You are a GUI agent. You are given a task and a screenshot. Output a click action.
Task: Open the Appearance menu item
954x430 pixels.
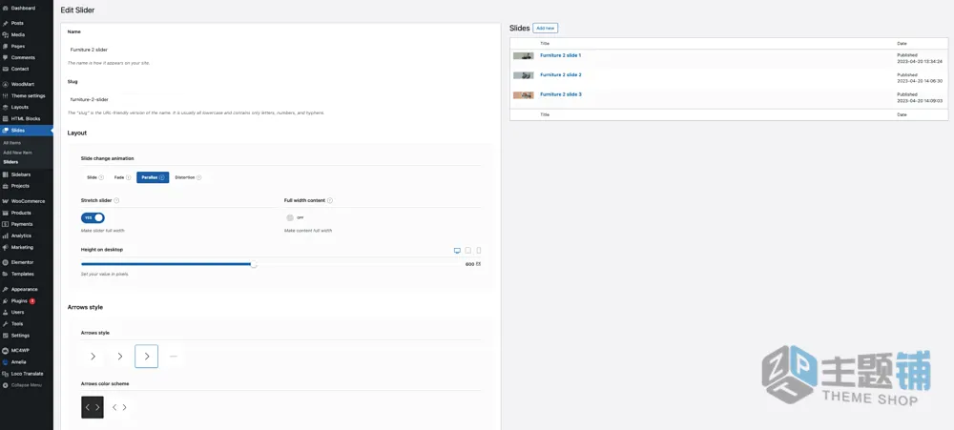pyautogui.click(x=26, y=290)
